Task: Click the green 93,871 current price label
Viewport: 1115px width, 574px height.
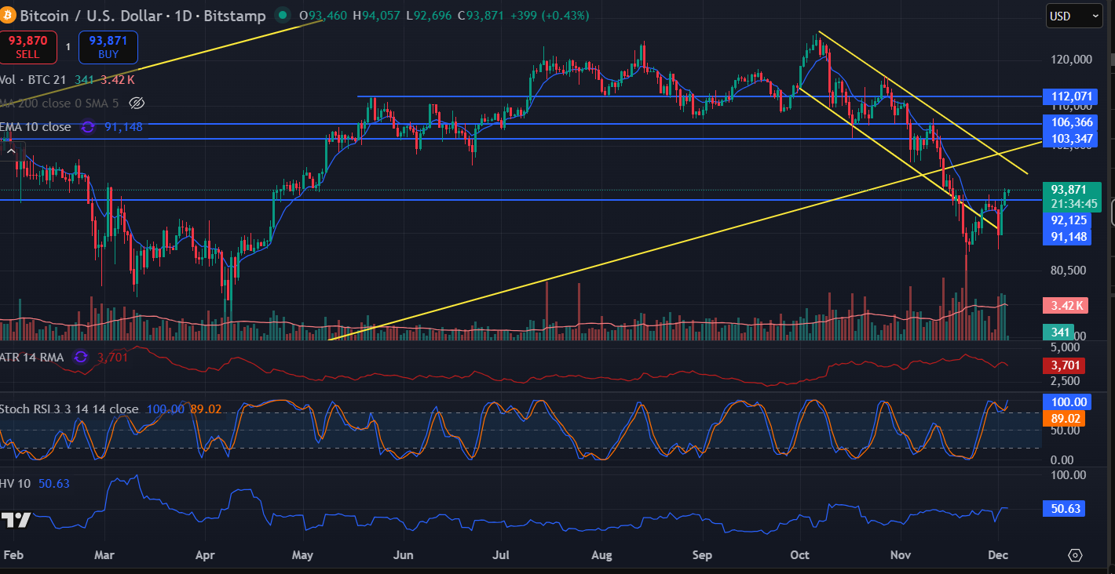Action: [x=1071, y=190]
